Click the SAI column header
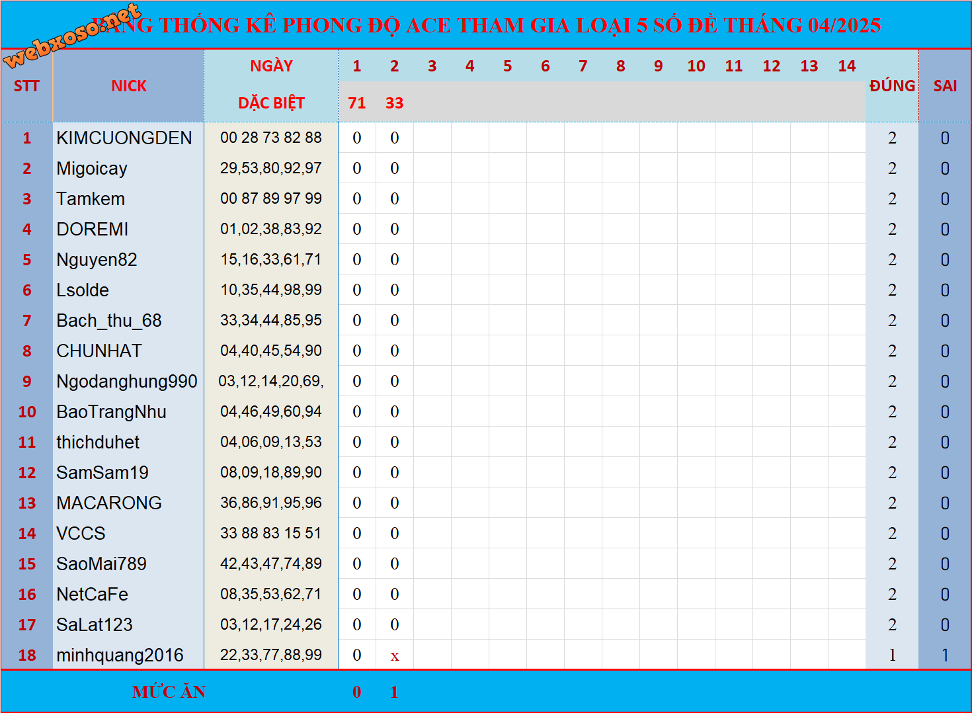The image size is (972, 713). pyautogui.click(x=945, y=86)
